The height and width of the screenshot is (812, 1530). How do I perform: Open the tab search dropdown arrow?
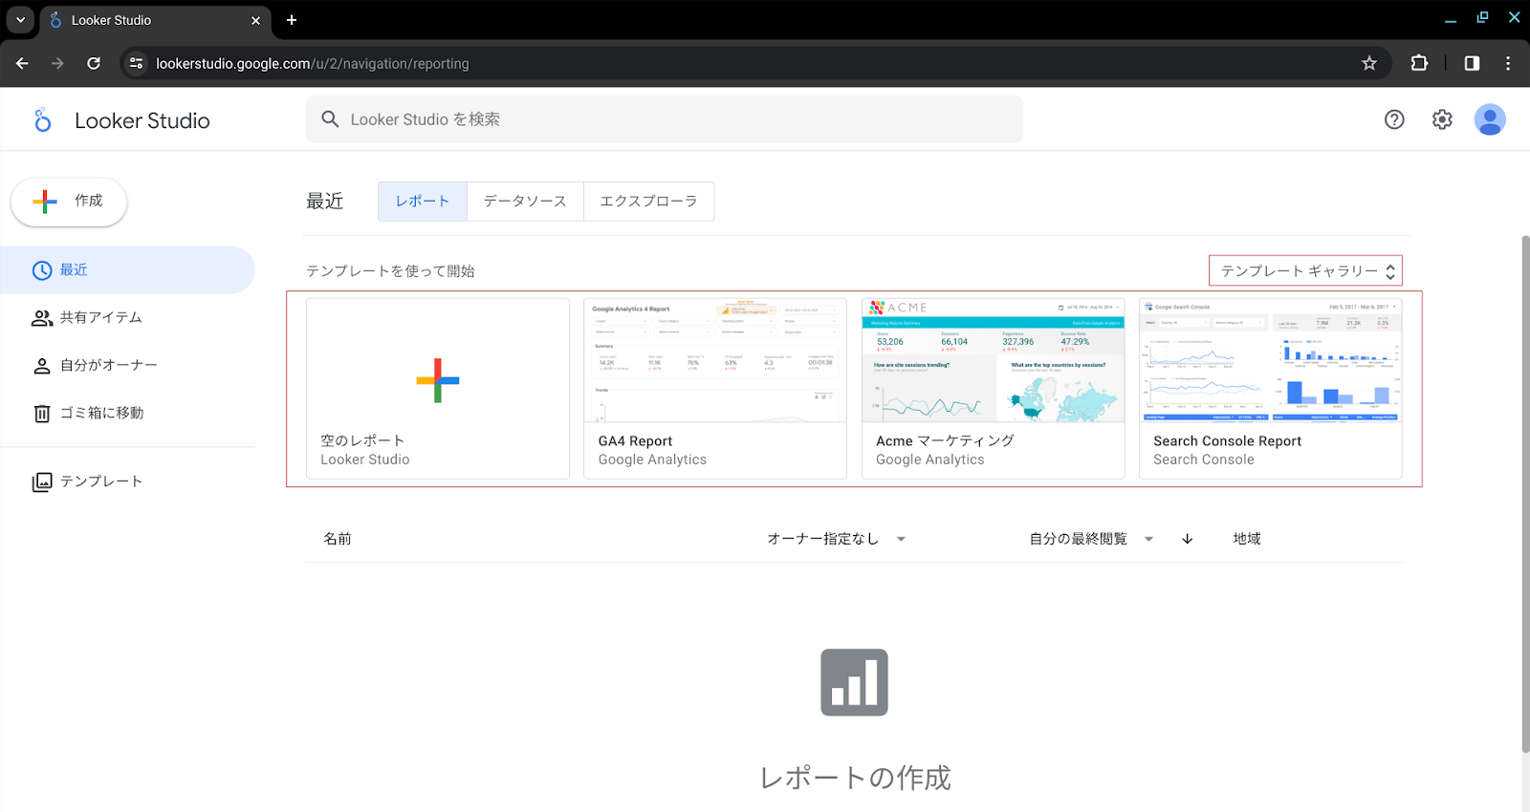point(20,20)
